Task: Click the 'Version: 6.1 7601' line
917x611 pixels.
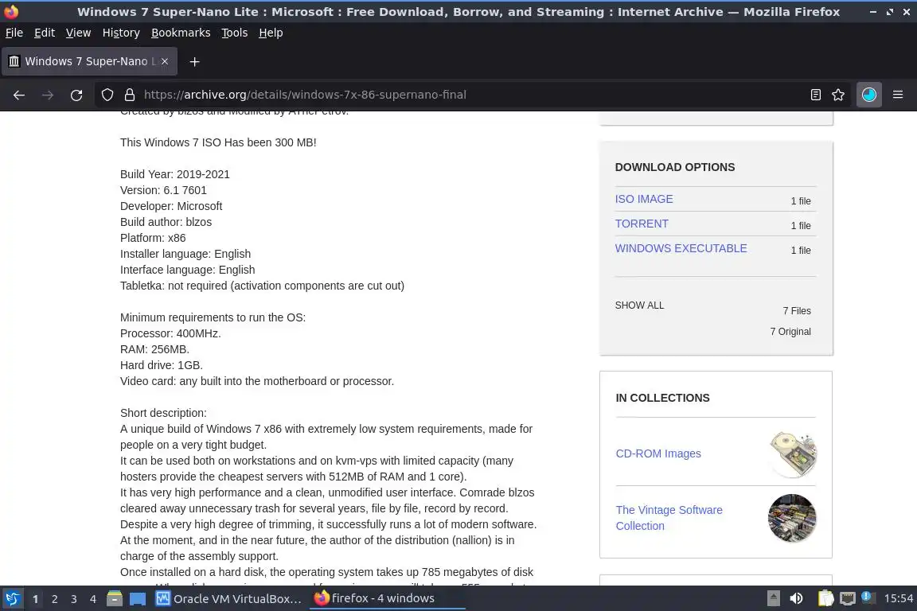Action: point(163,190)
